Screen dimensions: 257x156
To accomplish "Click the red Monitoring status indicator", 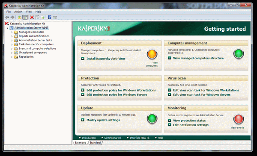I will [239, 119].
